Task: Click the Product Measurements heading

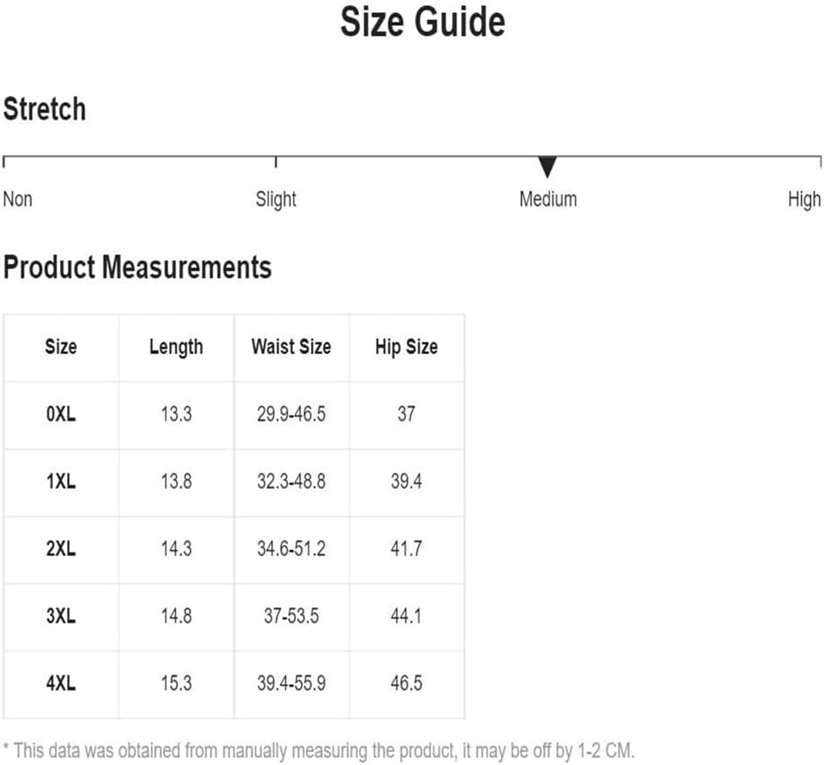Action: click(x=137, y=267)
